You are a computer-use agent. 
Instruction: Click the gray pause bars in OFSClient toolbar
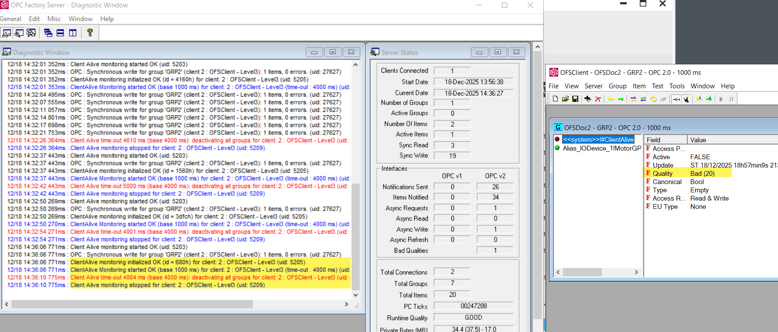coord(731,99)
